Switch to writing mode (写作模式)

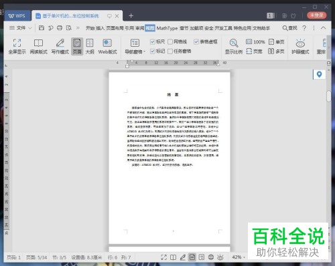pyautogui.click(x=60, y=46)
